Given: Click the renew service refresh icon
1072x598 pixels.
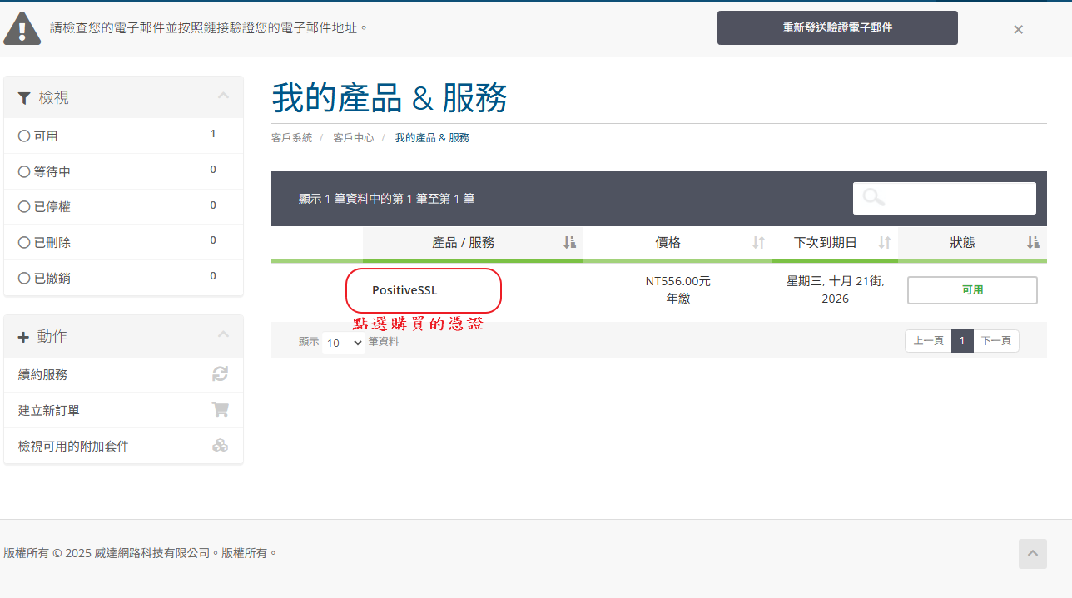Looking at the screenshot, I should coord(220,374).
